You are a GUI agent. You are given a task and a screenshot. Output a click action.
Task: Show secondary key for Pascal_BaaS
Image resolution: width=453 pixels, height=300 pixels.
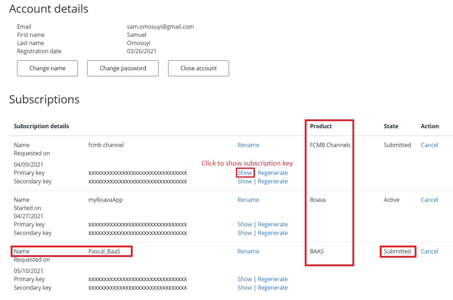[245, 288]
